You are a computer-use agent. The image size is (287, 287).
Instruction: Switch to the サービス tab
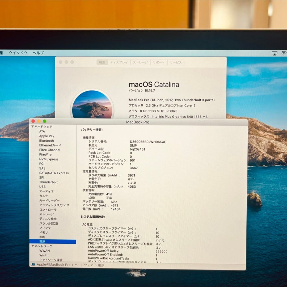pos(176,62)
